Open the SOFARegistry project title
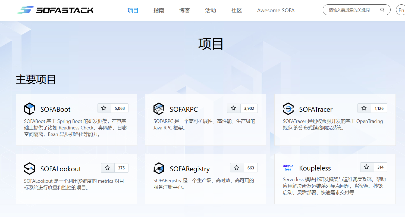 (x=190, y=169)
